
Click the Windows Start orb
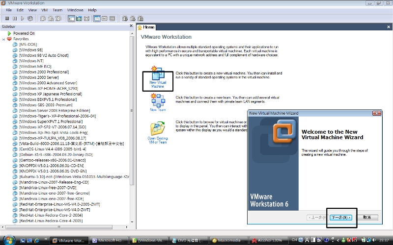pyautogui.click(x=9, y=240)
